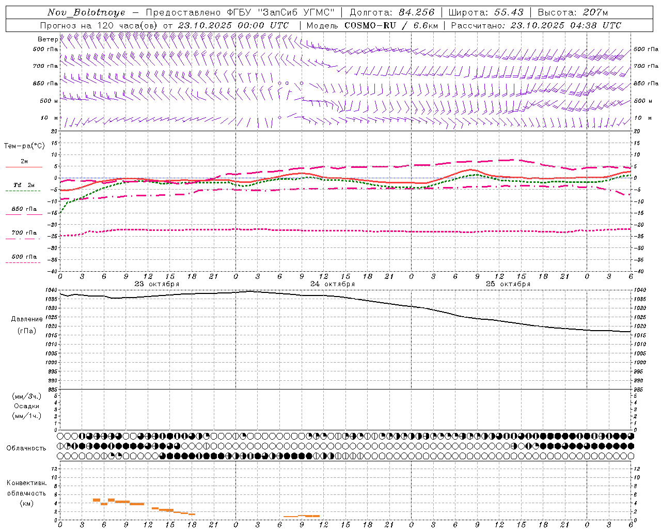Click the Облачность cloudiness label
The image size is (661, 529).
[26, 448]
